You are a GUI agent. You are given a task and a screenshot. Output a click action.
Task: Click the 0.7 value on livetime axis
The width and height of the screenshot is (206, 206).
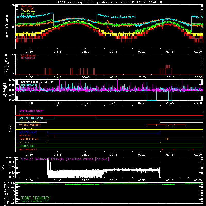tap(13, 195)
